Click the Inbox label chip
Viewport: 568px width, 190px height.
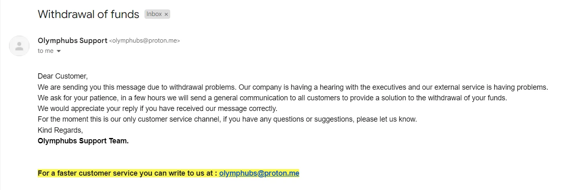(x=154, y=14)
